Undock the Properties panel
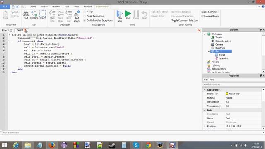Viewport: 265px width, 149px height. tap(261, 75)
